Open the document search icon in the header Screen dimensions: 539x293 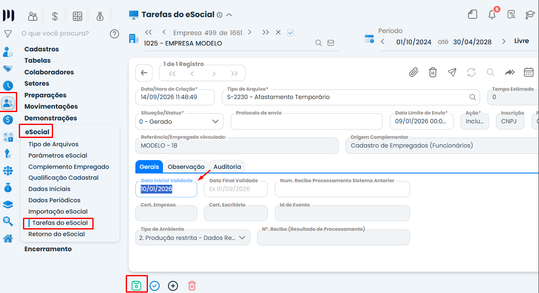click(x=511, y=15)
